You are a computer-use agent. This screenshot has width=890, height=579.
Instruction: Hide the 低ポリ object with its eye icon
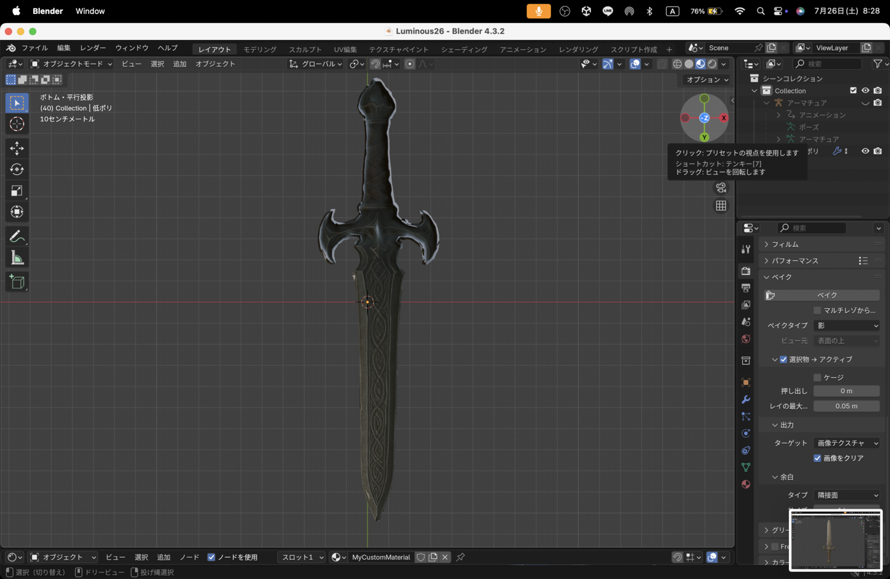[x=865, y=151]
